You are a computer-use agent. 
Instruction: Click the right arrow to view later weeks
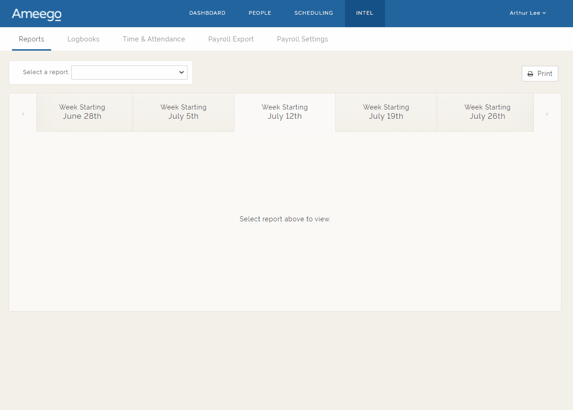547,114
